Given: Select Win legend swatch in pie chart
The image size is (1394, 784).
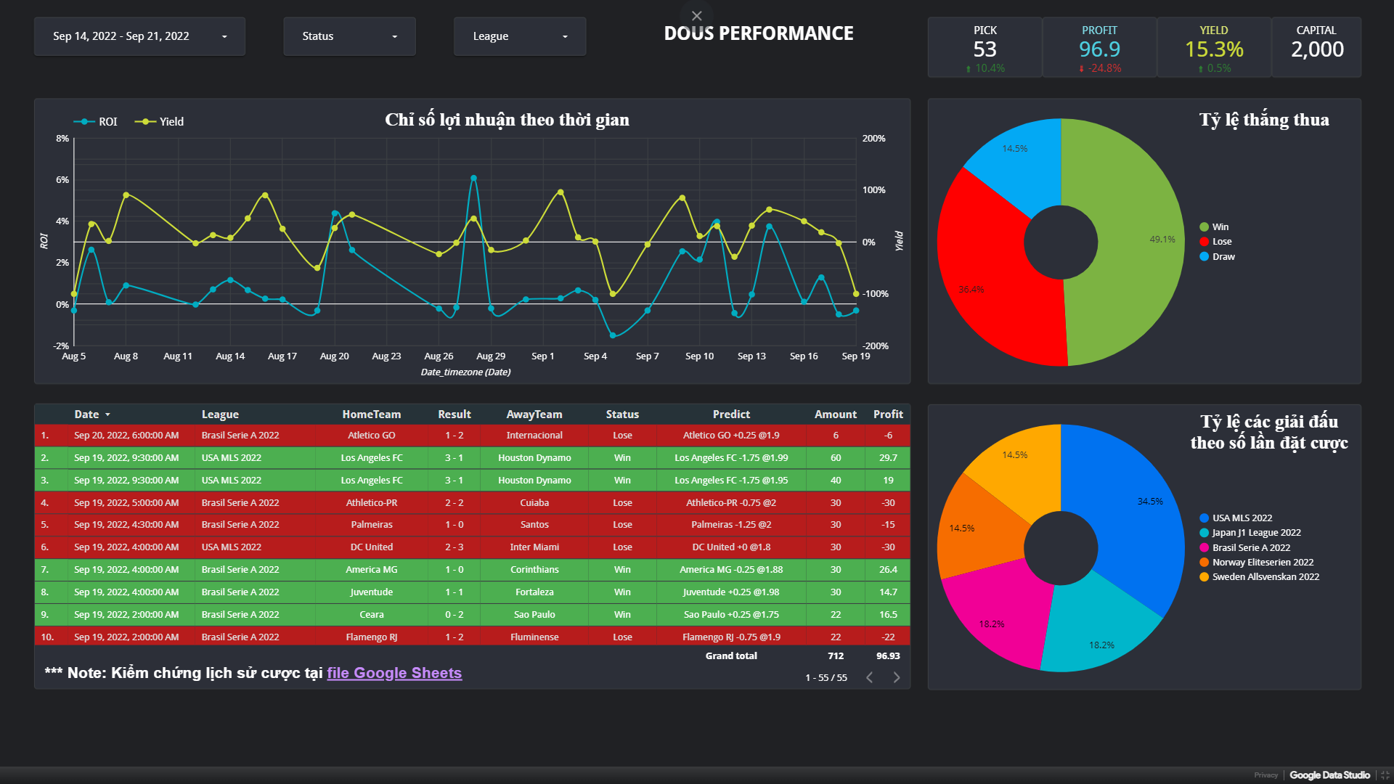Looking at the screenshot, I should [1204, 227].
